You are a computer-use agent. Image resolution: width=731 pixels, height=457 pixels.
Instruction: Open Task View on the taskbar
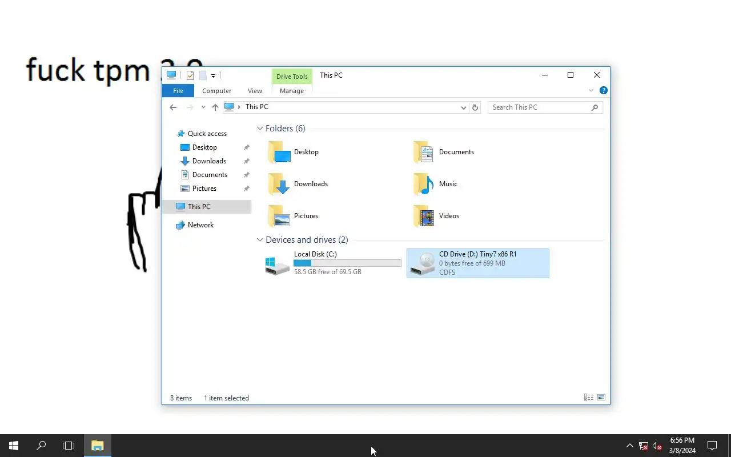pyautogui.click(x=69, y=446)
